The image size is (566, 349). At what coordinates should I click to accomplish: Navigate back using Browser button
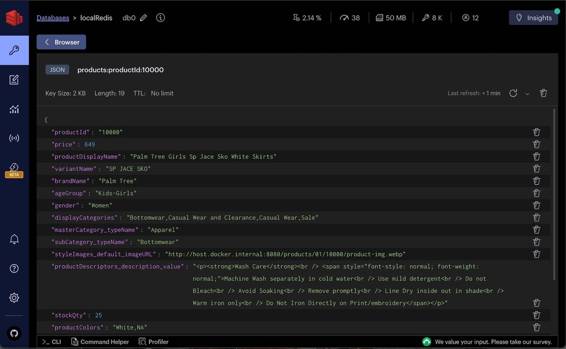click(x=61, y=42)
